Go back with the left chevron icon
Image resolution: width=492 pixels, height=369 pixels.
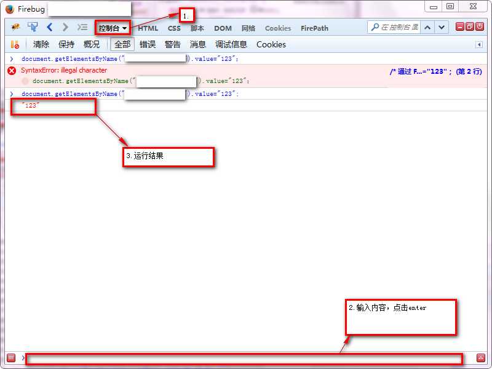[49, 27]
